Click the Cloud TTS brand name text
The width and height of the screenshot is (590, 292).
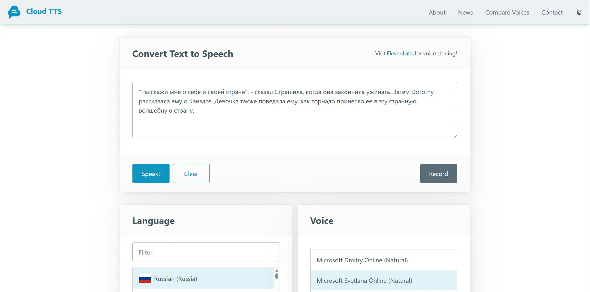tap(44, 11)
